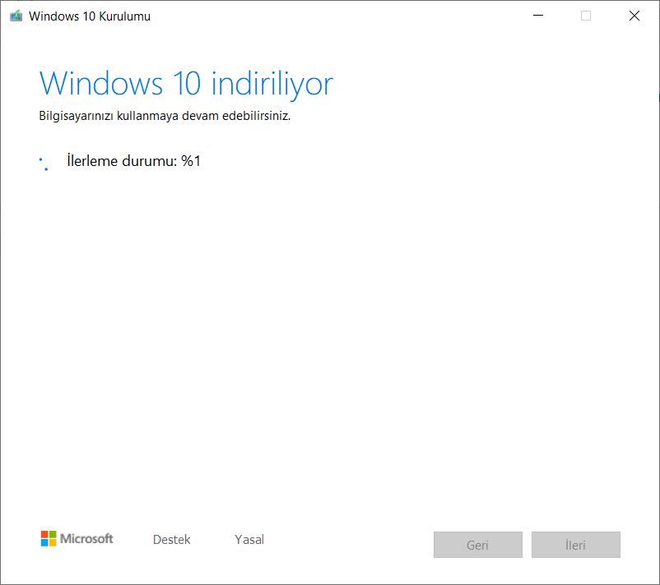This screenshot has height=585, width=660.
Task: Click the Windows 10 Kurulumu title bar icon
Action: [x=16, y=16]
